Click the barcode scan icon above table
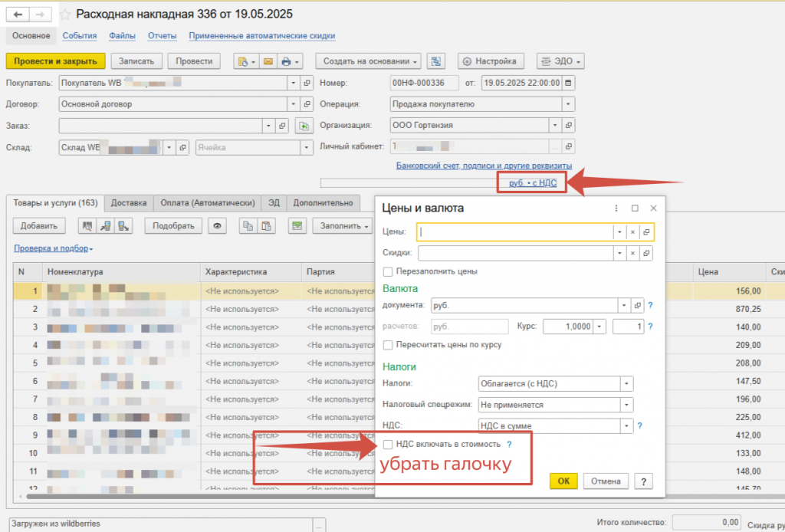Screen dimensions: 785x532 [88, 225]
